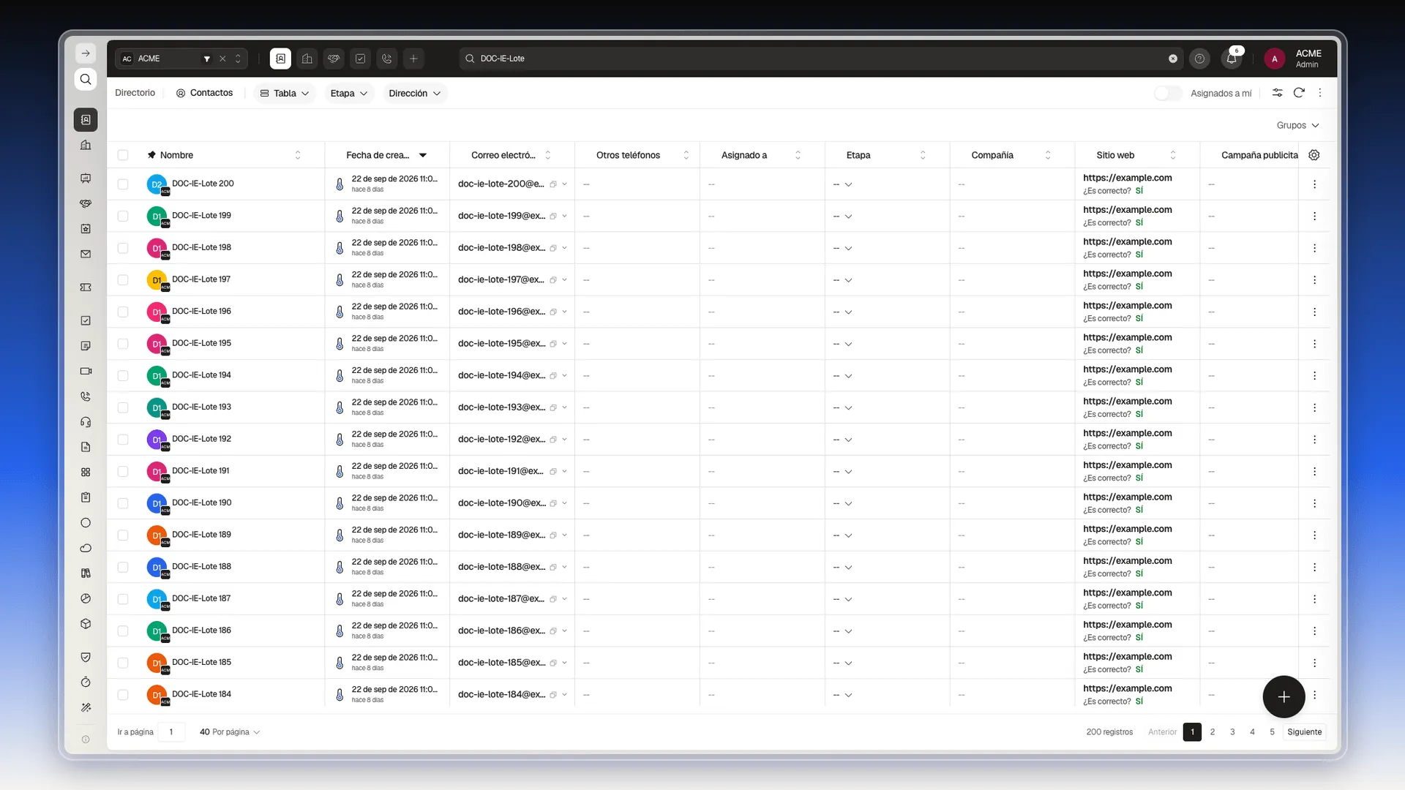Check the DOC-IE-Lote 196 row checkbox
Image resolution: width=1405 pixels, height=790 pixels.
(x=123, y=312)
